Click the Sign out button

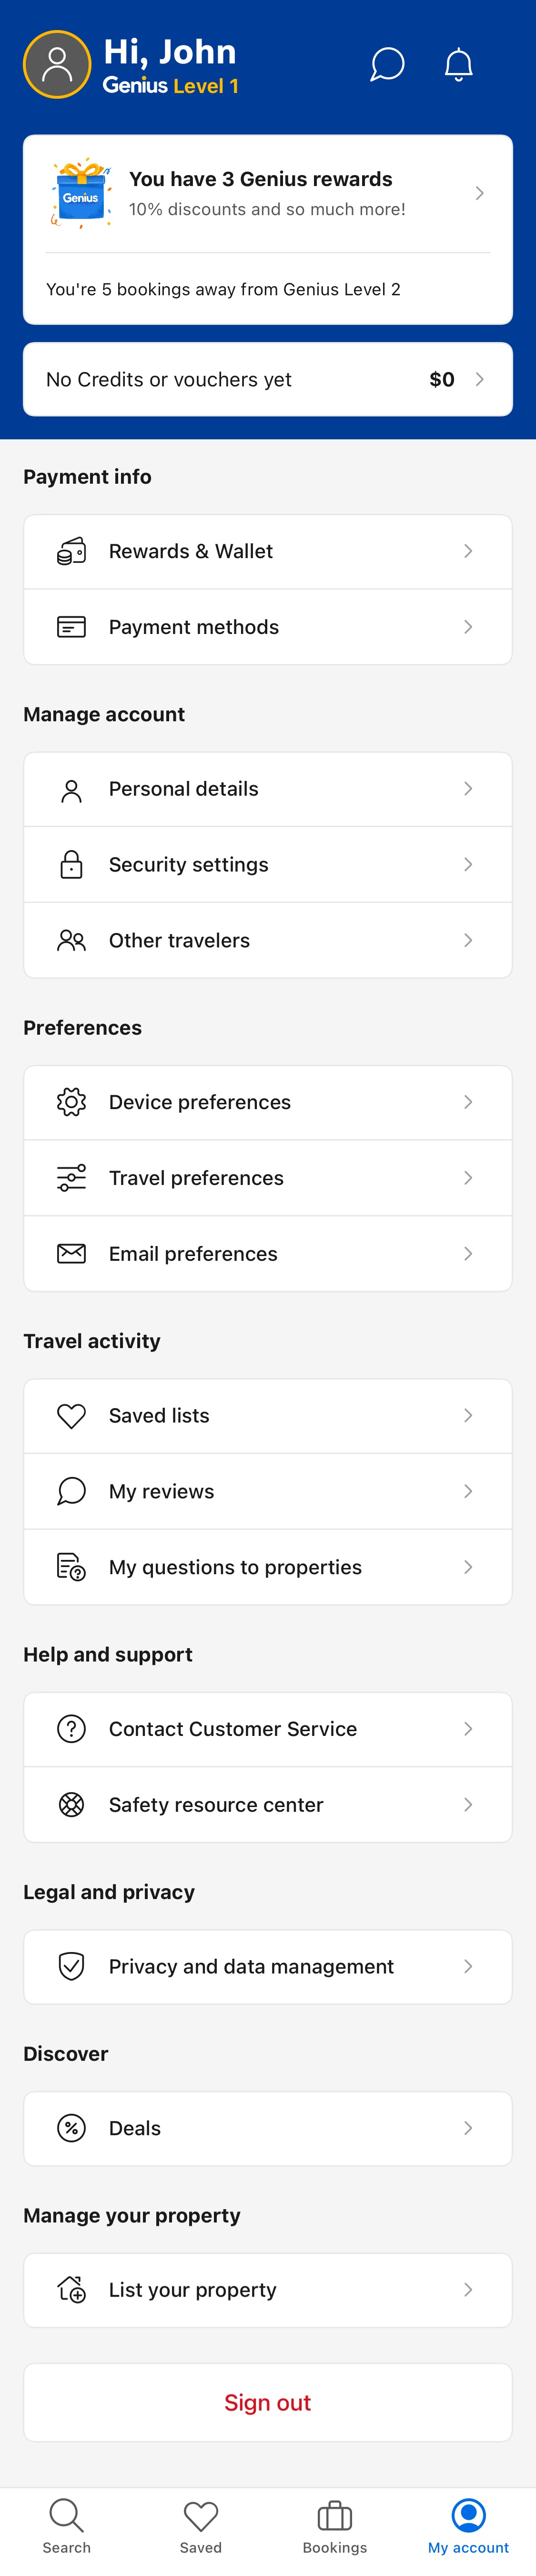pyautogui.click(x=266, y=2402)
